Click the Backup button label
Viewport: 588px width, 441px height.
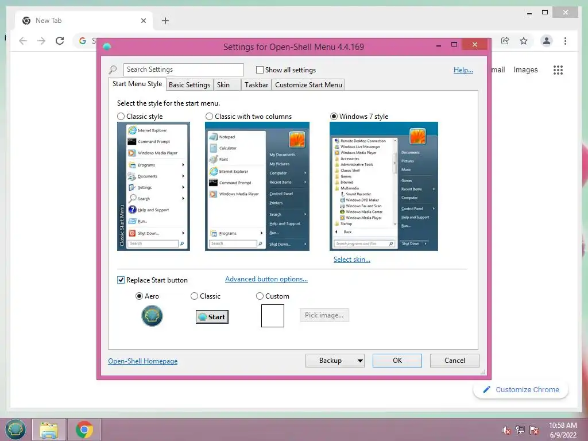click(x=330, y=361)
